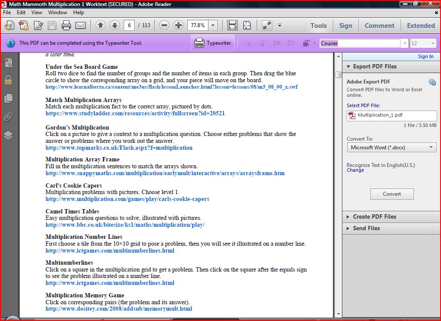
Task: Click the Sign In link
Action: (425, 56)
